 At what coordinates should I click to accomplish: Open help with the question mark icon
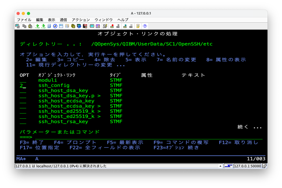[145, 26]
